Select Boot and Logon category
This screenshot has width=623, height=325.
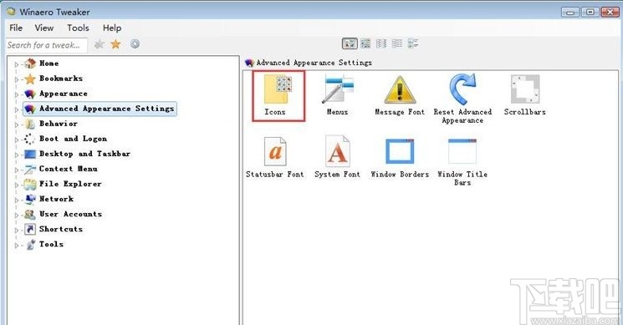click(73, 139)
